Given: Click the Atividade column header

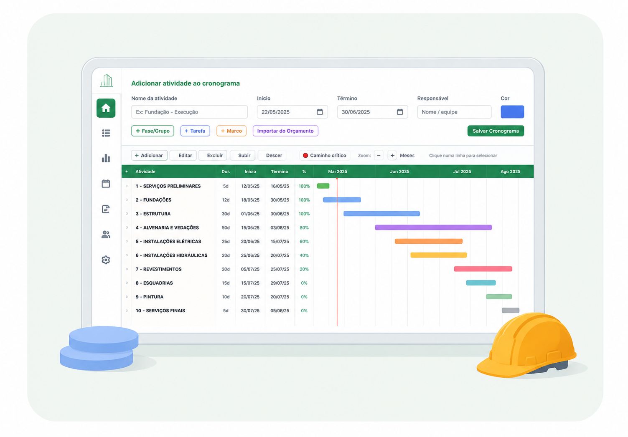Looking at the screenshot, I should click(x=145, y=172).
